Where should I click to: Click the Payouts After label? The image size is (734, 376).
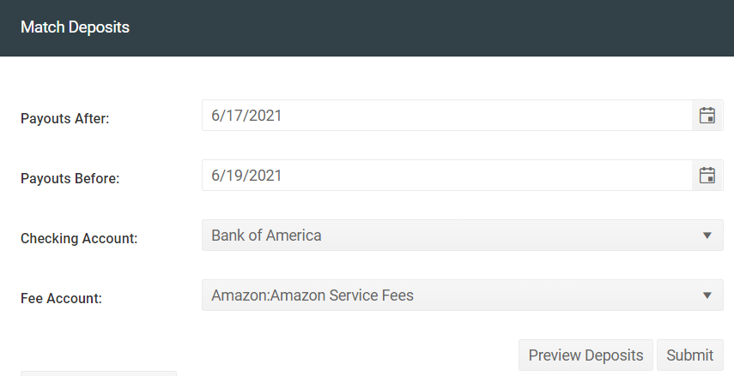pyautogui.click(x=64, y=119)
